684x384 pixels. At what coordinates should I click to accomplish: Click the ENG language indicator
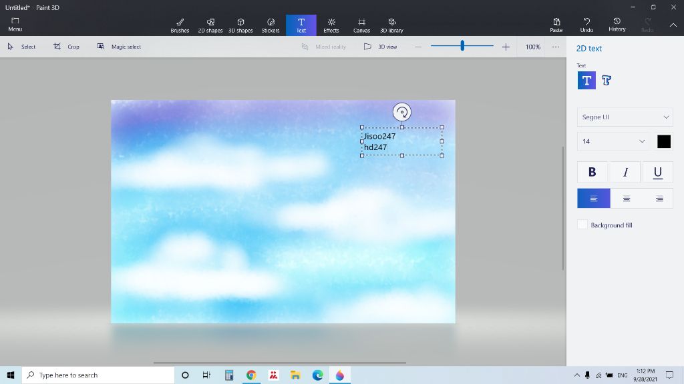tap(623, 375)
